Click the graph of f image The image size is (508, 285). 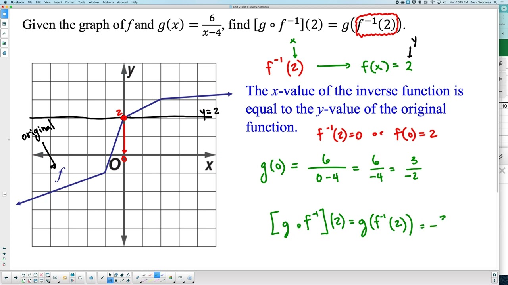(124, 155)
